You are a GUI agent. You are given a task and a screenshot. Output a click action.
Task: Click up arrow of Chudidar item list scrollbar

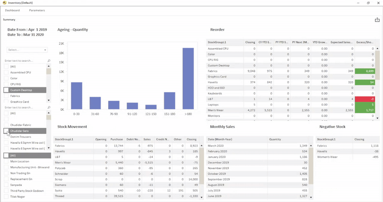49,113
